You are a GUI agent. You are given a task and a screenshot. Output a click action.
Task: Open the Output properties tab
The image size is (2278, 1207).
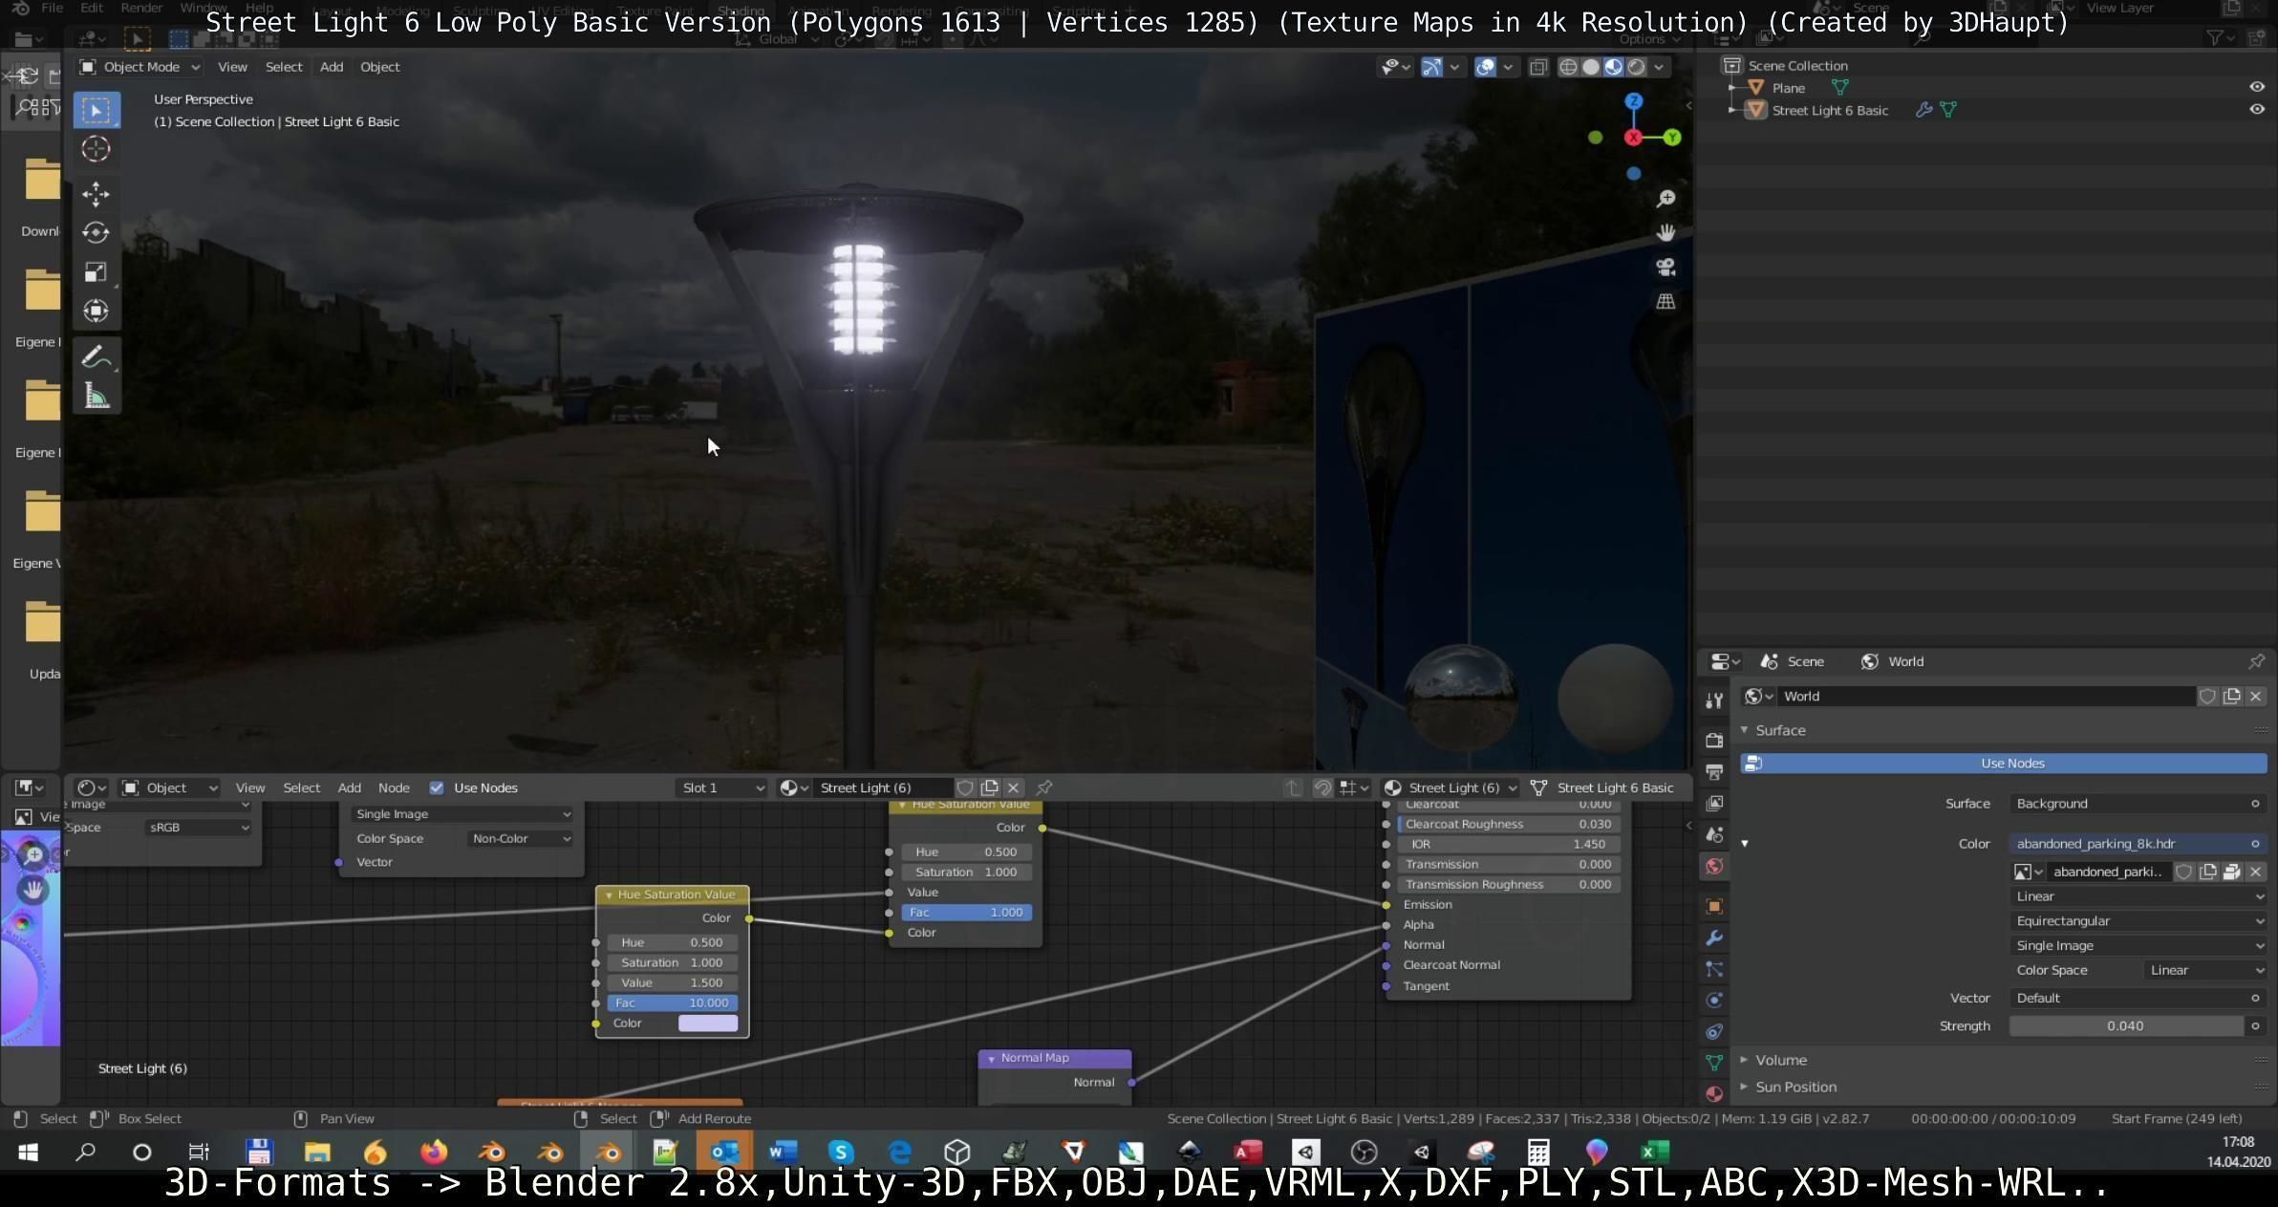click(1714, 772)
